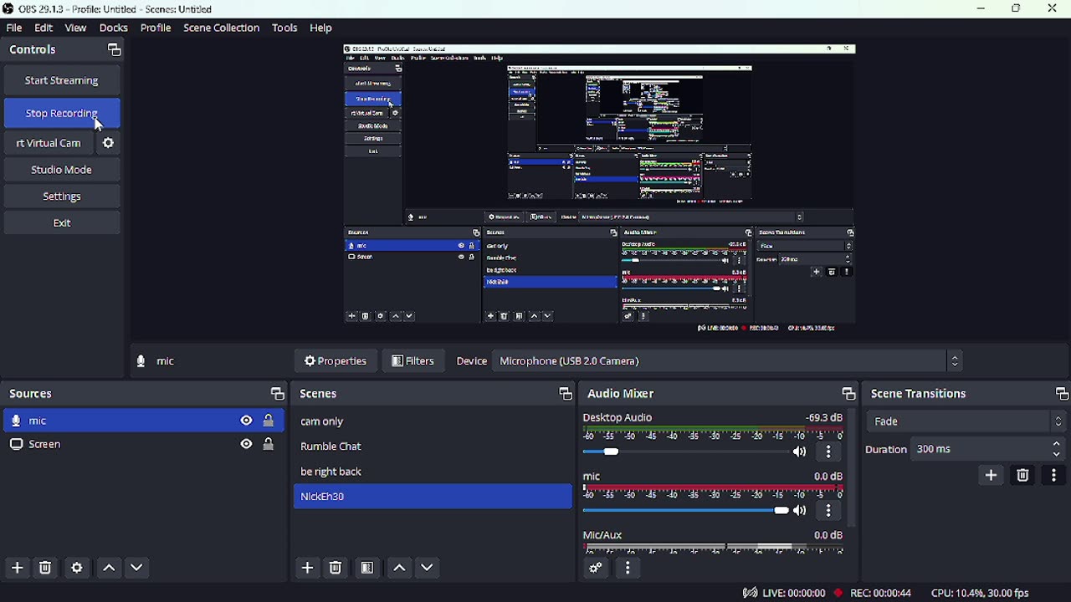Open the Help menu
Viewport: 1071px width, 602px height.
(321, 28)
